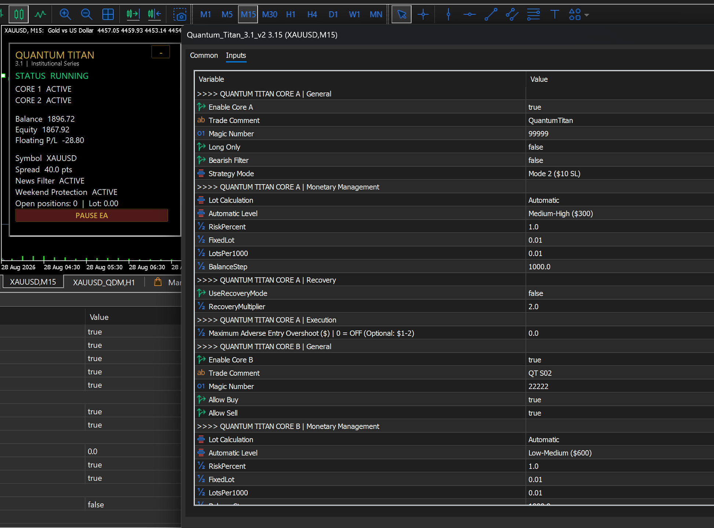Select the M15 timeframe
This screenshot has height=528, width=714.
coord(248,14)
